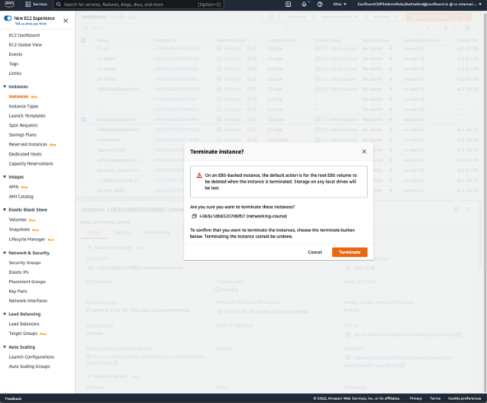Open AMI Catalog

coord(21,196)
